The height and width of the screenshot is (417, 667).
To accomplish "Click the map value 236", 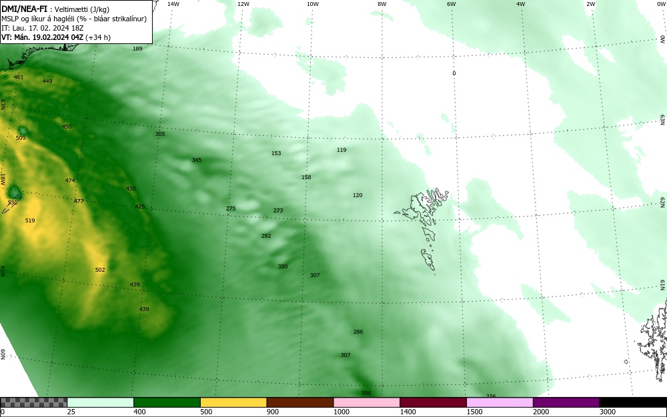I will (x=491, y=396).
